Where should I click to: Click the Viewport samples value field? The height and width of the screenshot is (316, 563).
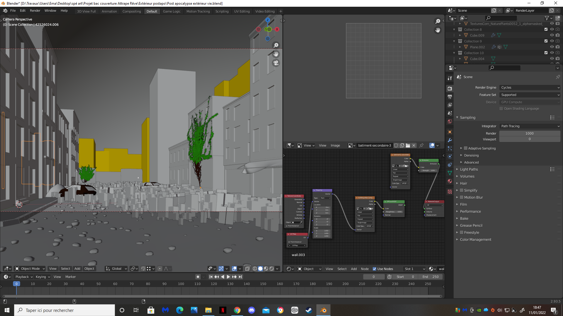coord(530,139)
